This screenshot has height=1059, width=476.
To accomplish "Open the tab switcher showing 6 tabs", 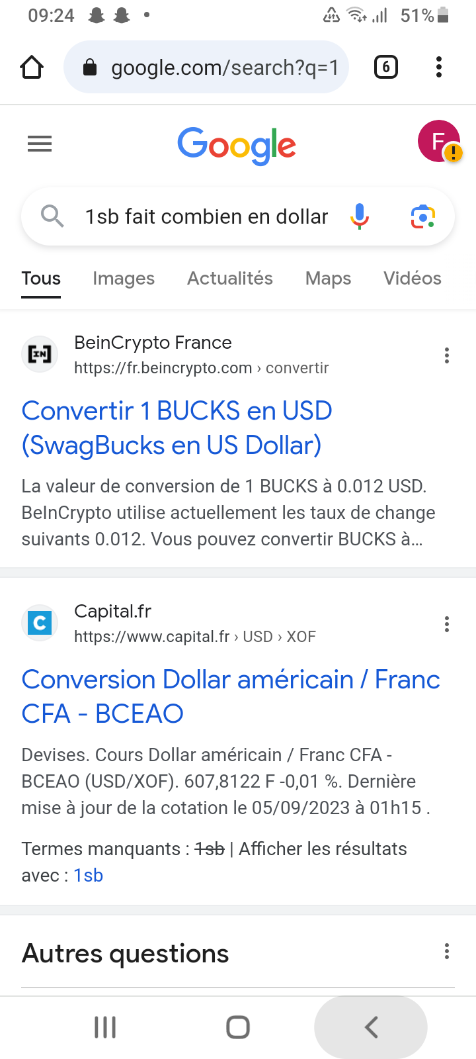I will pyautogui.click(x=386, y=67).
